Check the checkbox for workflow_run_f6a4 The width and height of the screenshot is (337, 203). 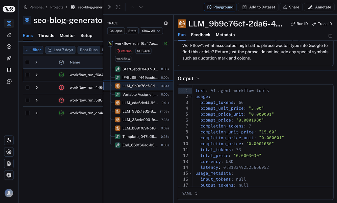click(x=28, y=75)
